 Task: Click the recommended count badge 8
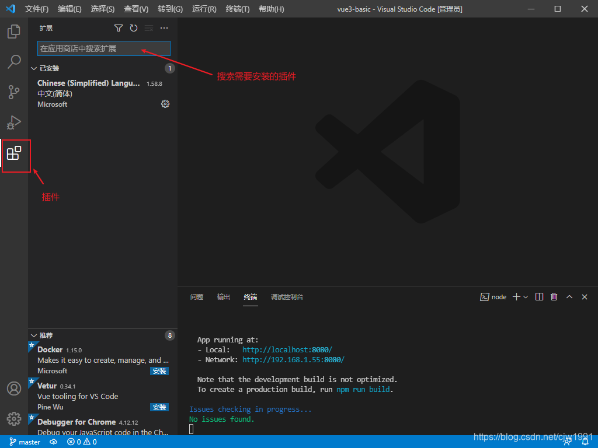click(170, 335)
